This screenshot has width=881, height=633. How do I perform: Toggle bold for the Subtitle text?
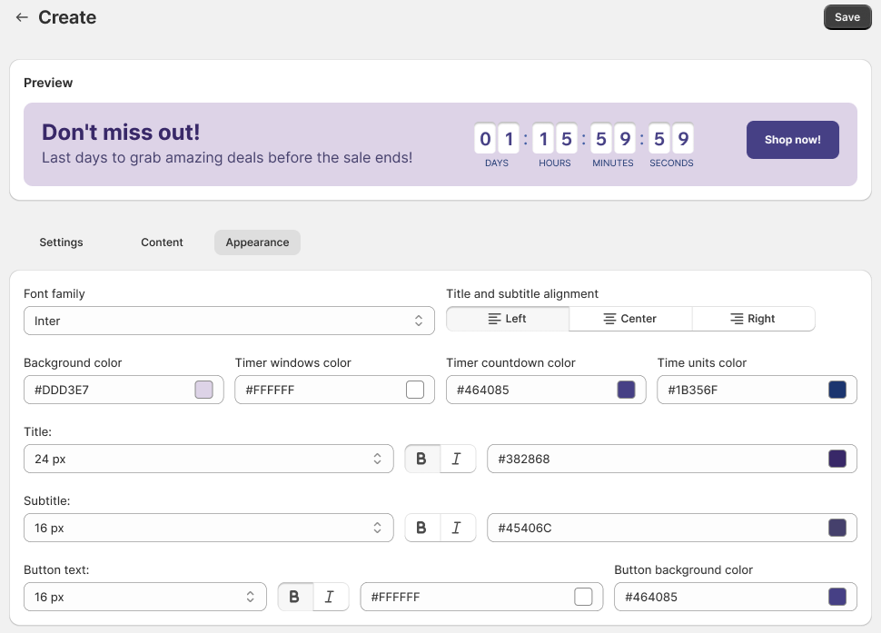[422, 529]
